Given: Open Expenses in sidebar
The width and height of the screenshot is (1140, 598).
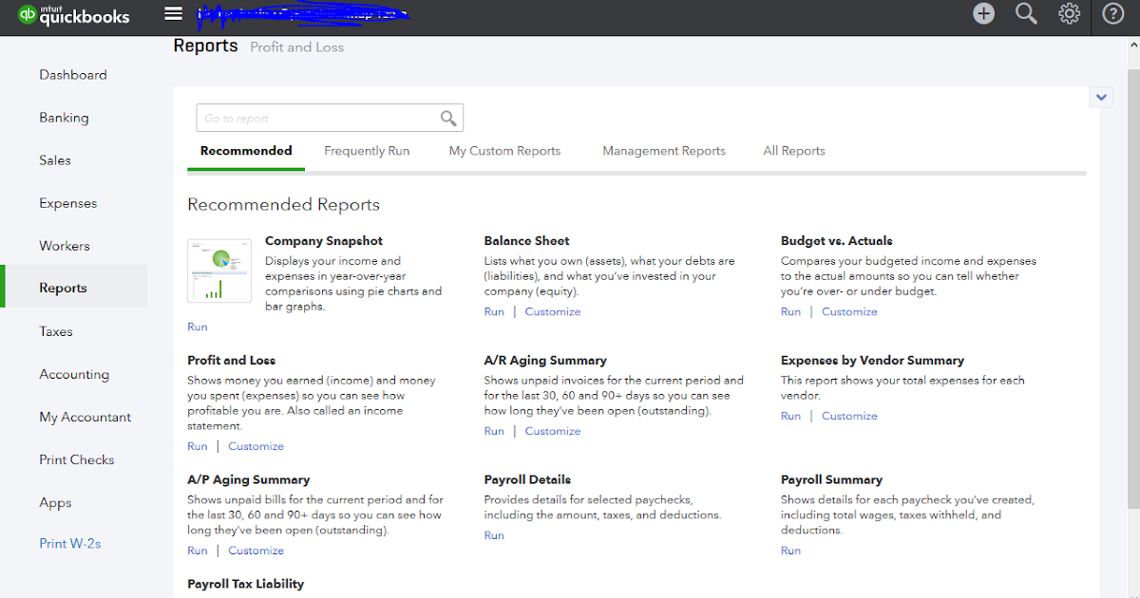Looking at the screenshot, I should point(67,203).
